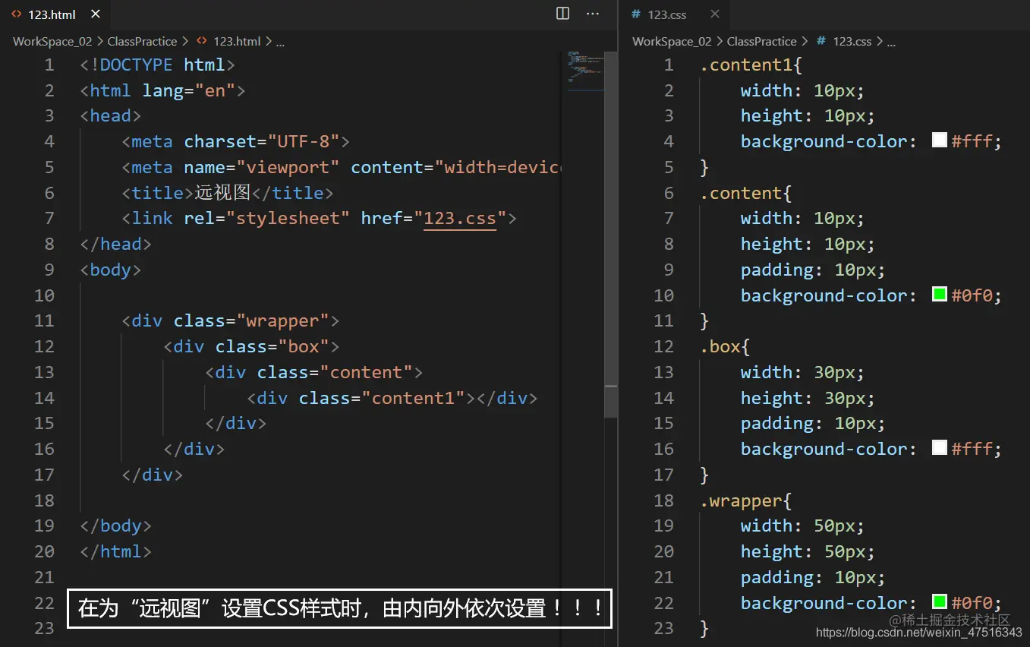Open WorkSpace_02 breadcrumb in the HTML editor
Image resolution: width=1030 pixels, height=647 pixels.
click(x=53, y=42)
